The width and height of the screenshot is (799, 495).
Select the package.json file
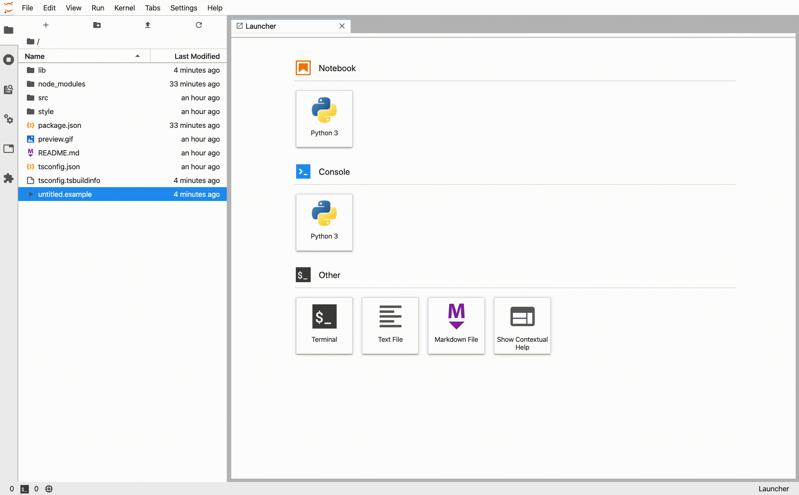[59, 125]
